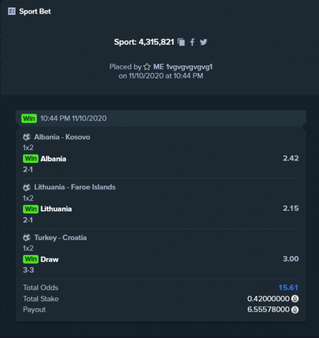Share the bet on Facebook
The height and width of the screenshot is (338, 319).
(192, 42)
